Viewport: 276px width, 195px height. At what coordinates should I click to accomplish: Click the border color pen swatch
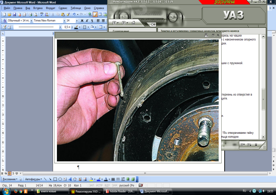click(76, 27)
